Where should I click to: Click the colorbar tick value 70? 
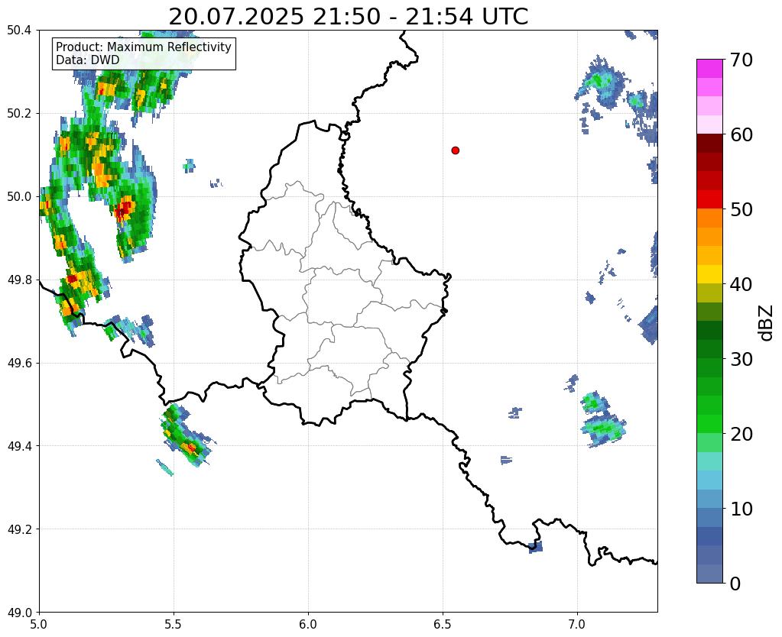click(x=741, y=60)
